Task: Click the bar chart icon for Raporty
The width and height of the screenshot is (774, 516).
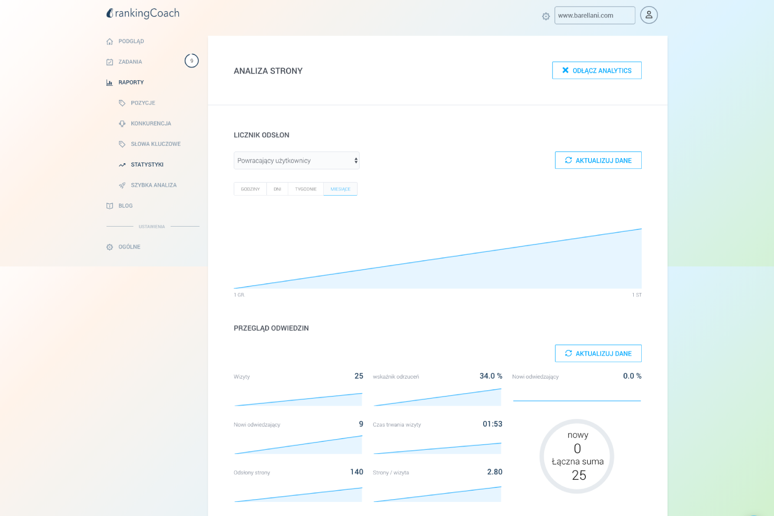Action: pos(110,83)
